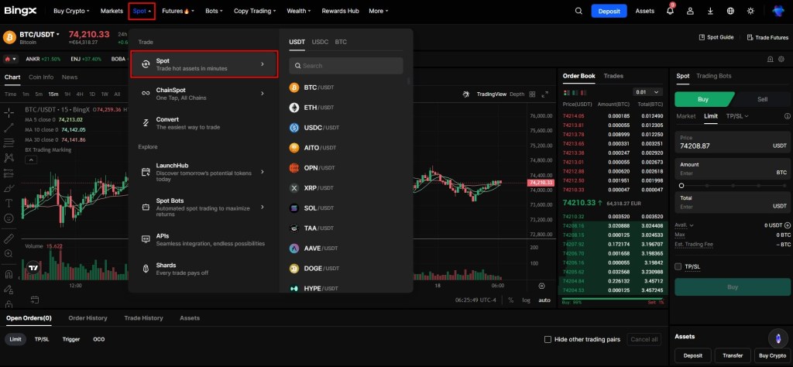The image size is (793, 367).
Task: Click the BingX logo
Action: click(19, 11)
